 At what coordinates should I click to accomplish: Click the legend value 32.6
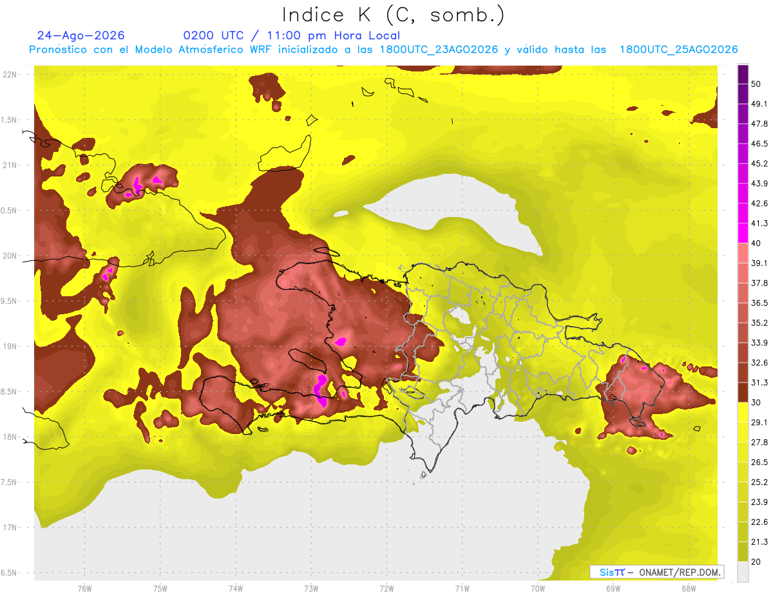coord(760,363)
